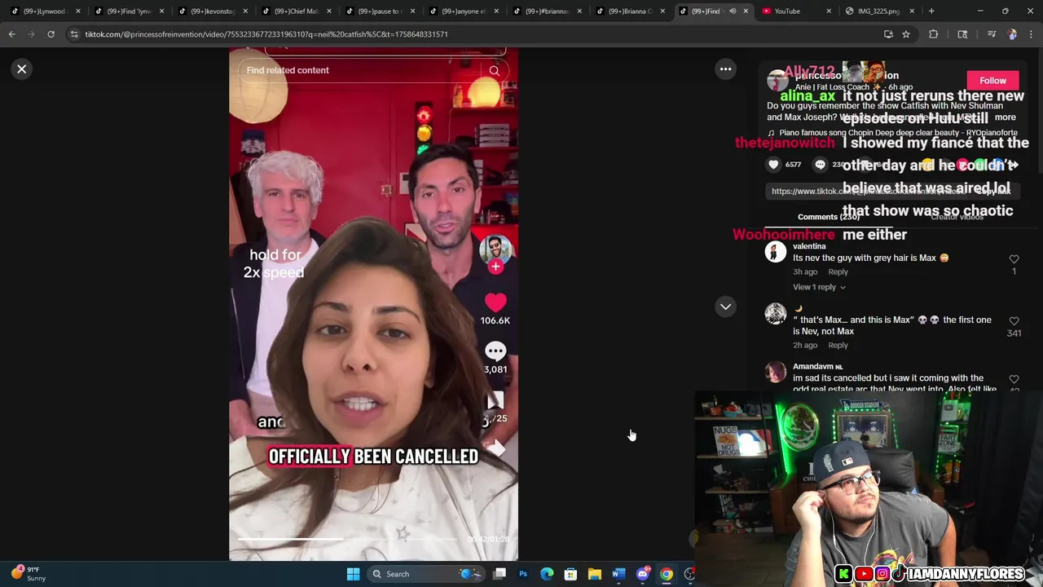The height and width of the screenshot is (587, 1043).
Task: Open comments via the speech bubble showing 3,081
Action: [x=495, y=351]
